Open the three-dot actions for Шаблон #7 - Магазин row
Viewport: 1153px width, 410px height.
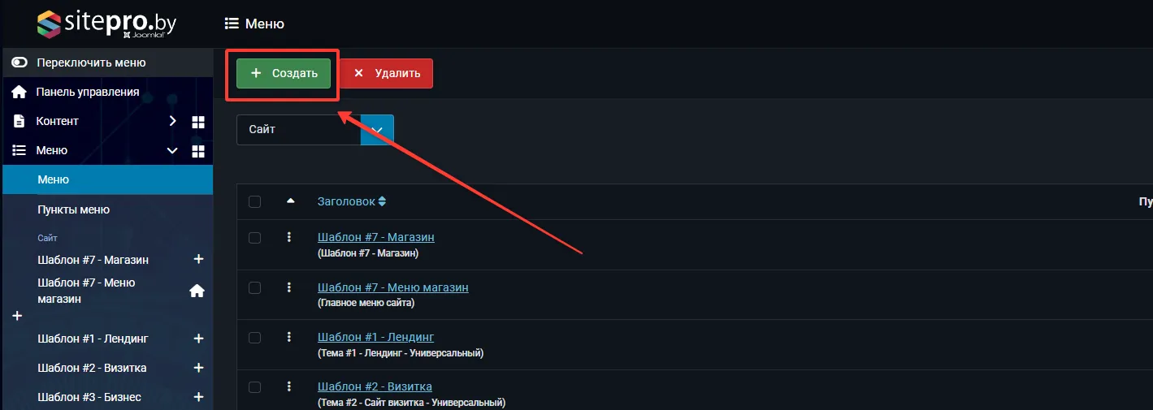coord(288,238)
